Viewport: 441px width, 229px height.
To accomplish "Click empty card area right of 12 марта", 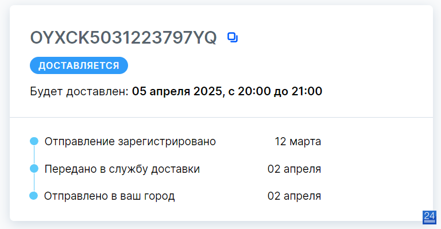I will (377, 141).
